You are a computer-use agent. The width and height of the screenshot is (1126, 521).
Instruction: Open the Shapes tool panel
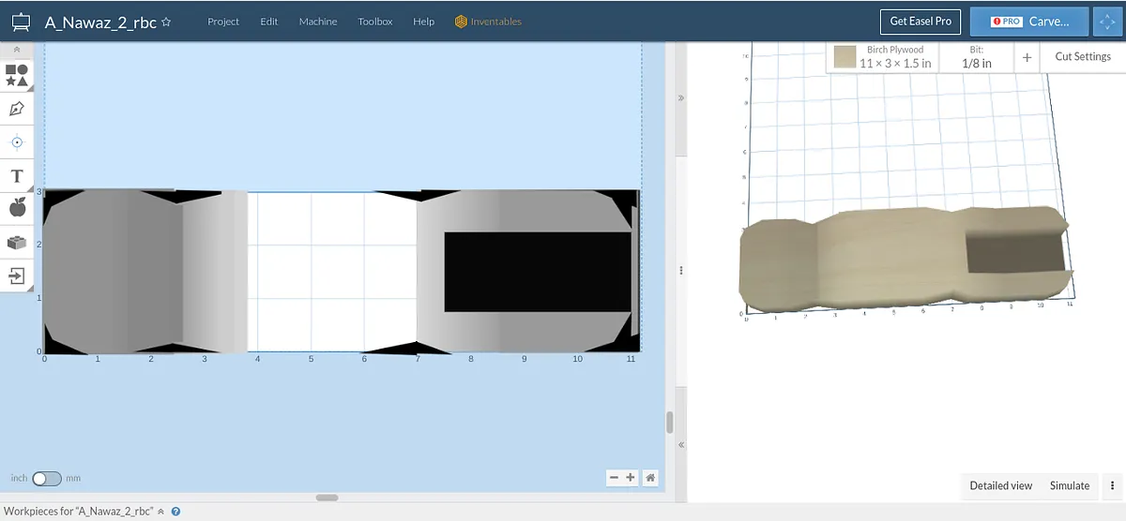point(17,75)
